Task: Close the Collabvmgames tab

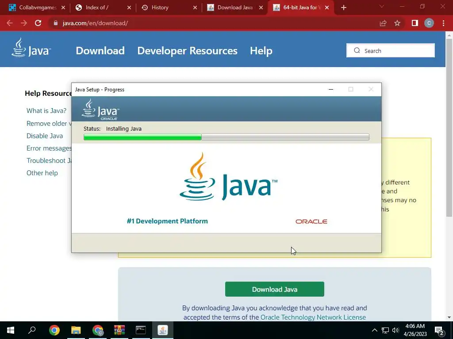Action: [63, 8]
